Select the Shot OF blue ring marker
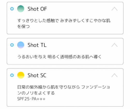The width and height of the screenshot is (130, 109). [x=12, y=9]
